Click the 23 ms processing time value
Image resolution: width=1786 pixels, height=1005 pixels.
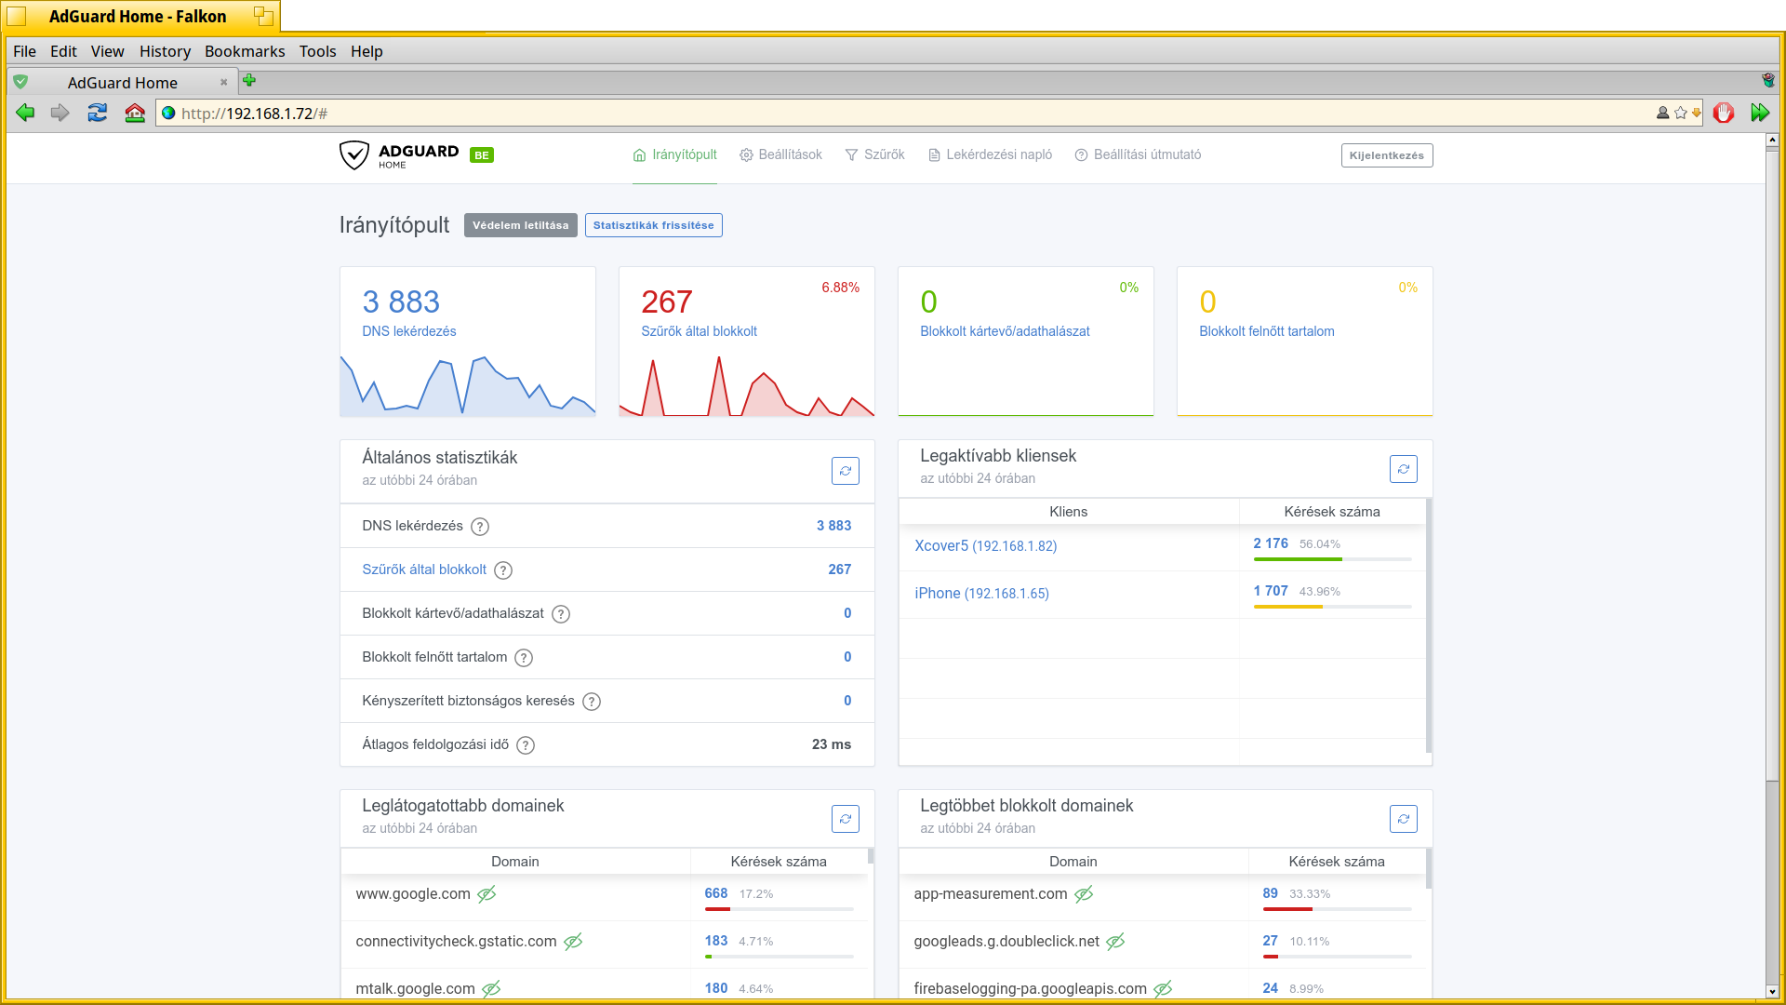[832, 744]
